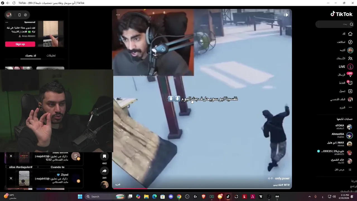Image resolution: width=357 pixels, height=201 pixels.
Task: Open the MAX | ابو هليل account
Action: (x=340, y=144)
